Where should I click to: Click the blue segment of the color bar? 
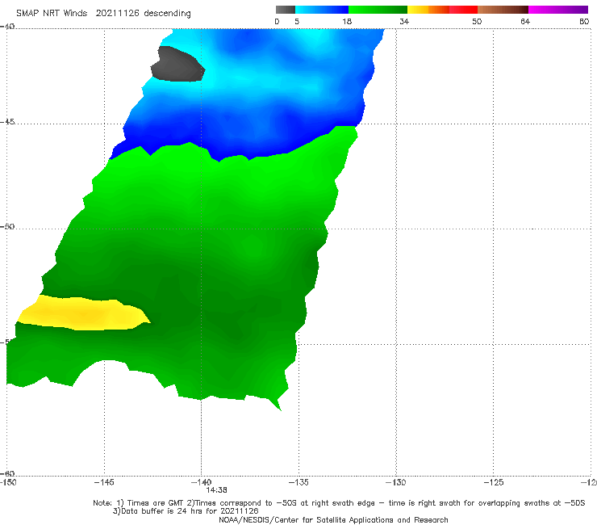click(x=322, y=10)
